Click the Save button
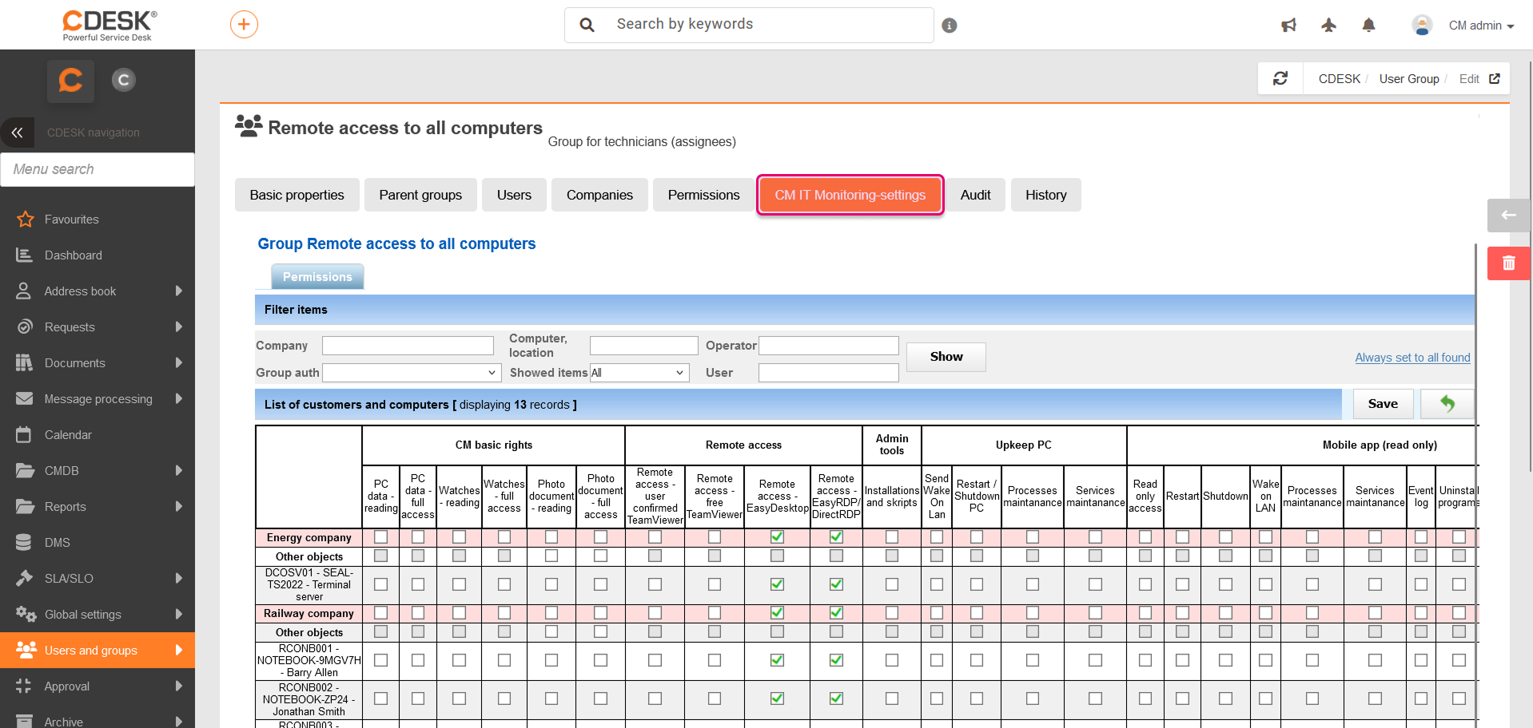 (x=1382, y=404)
